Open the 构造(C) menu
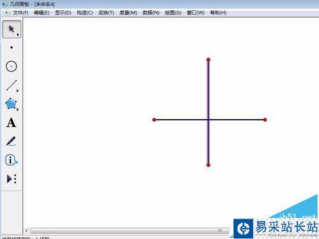Viewport: 319px width, 239px height. (x=85, y=13)
